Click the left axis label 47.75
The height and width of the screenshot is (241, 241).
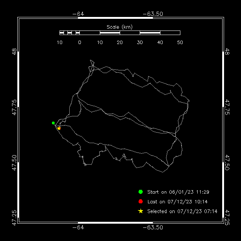pyautogui.click(x=14, y=107)
